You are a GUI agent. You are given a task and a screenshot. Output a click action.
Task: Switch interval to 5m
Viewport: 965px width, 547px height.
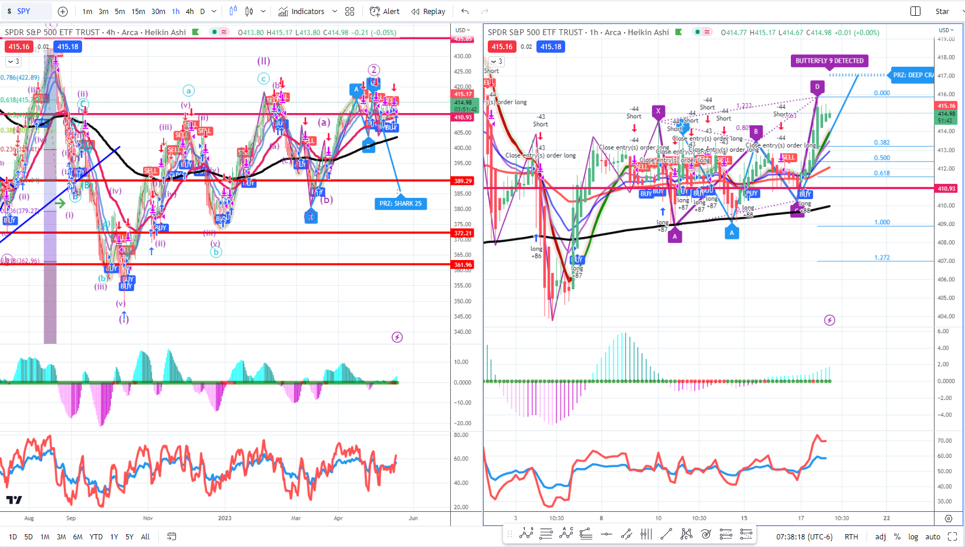coord(120,11)
